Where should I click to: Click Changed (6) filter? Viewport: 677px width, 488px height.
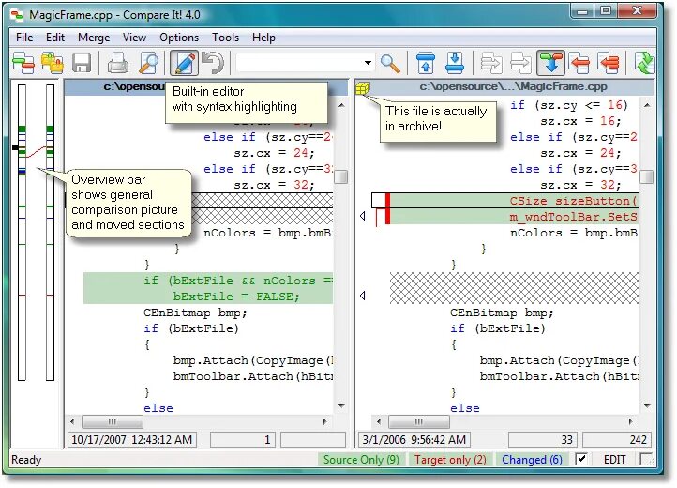(532, 460)
